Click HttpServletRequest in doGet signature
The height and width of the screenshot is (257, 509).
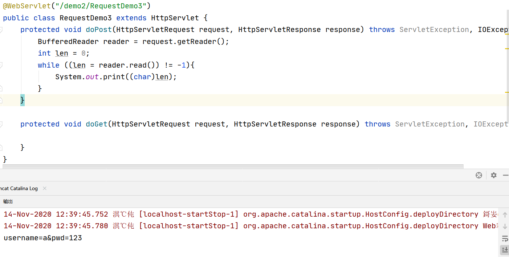click(x=151, y=124)
